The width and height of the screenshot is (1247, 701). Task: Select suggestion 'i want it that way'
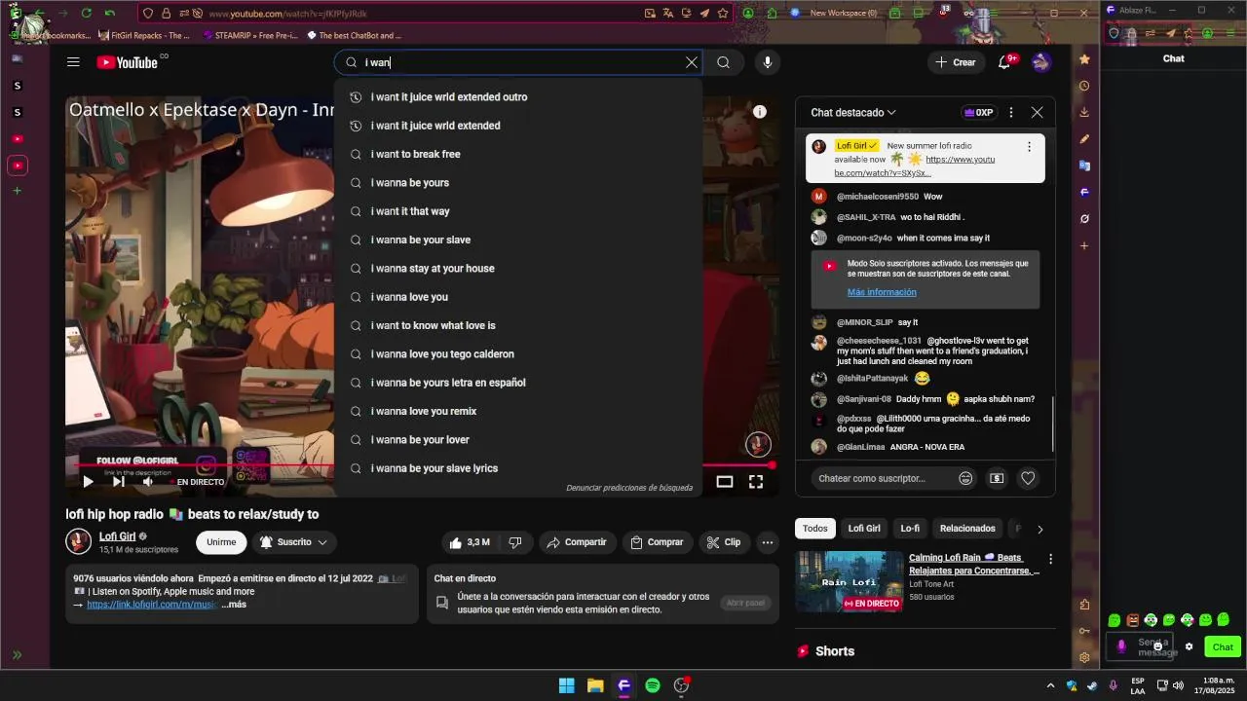518,211
